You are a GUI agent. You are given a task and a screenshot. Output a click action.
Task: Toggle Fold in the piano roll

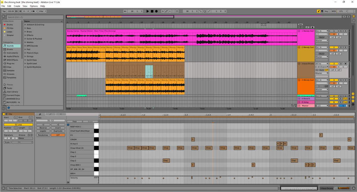click(x=74, y=121)
